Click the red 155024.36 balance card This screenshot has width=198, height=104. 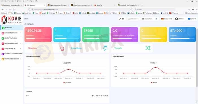pos(38,34)
